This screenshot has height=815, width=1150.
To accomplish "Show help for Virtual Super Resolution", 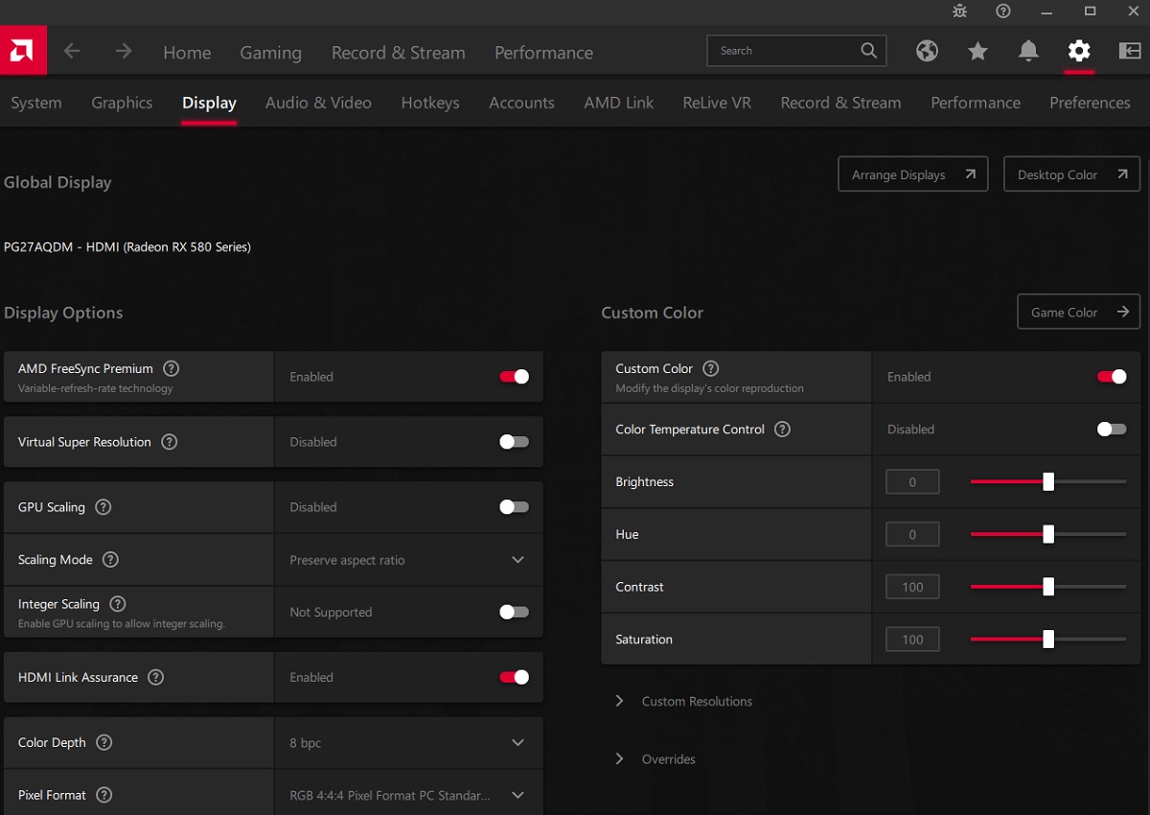I will pyautogui.click(x=169, y=442).
